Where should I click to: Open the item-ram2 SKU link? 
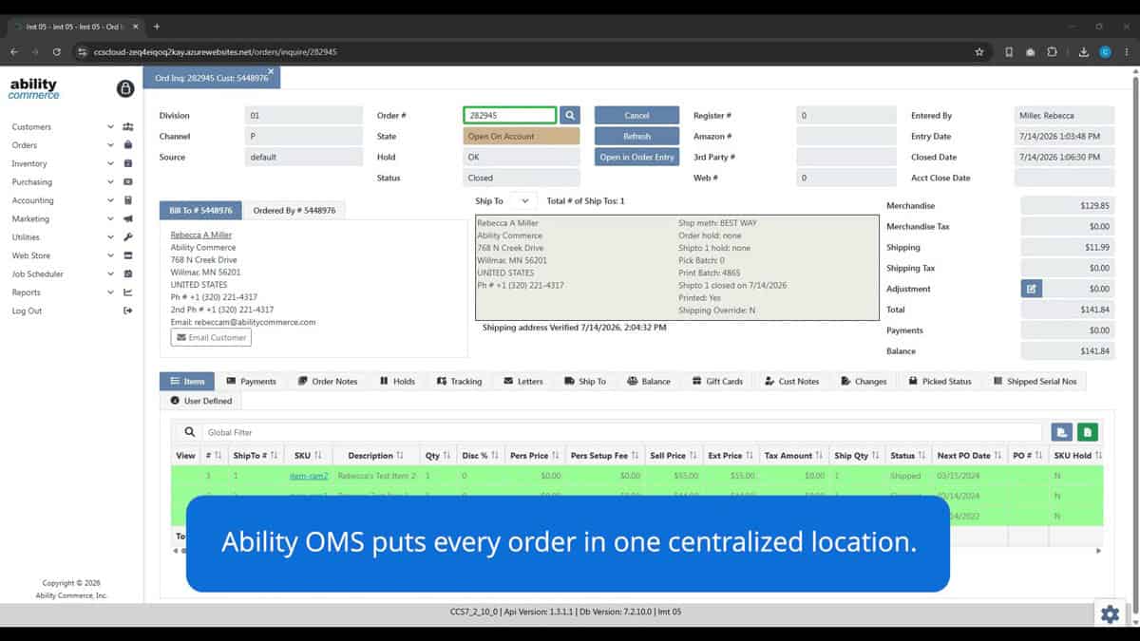point(309,476)
